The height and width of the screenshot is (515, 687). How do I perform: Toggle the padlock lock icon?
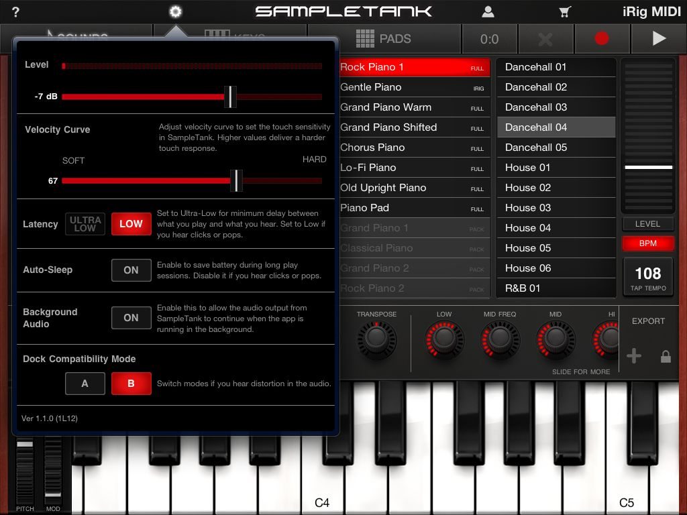[x=666, y=357]
